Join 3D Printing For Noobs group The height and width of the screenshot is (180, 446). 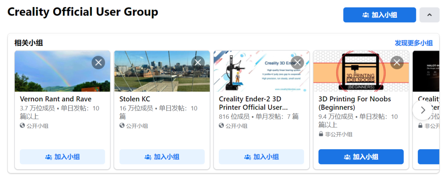pyautogui.click(x=361, y=157)
